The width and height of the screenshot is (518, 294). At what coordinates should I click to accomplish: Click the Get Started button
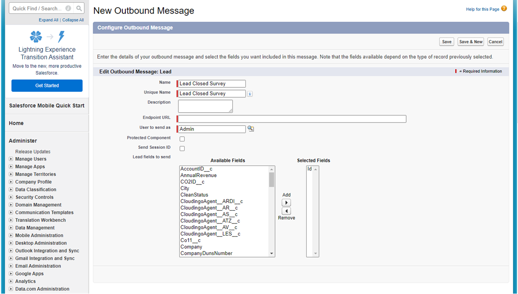[47, 85]
